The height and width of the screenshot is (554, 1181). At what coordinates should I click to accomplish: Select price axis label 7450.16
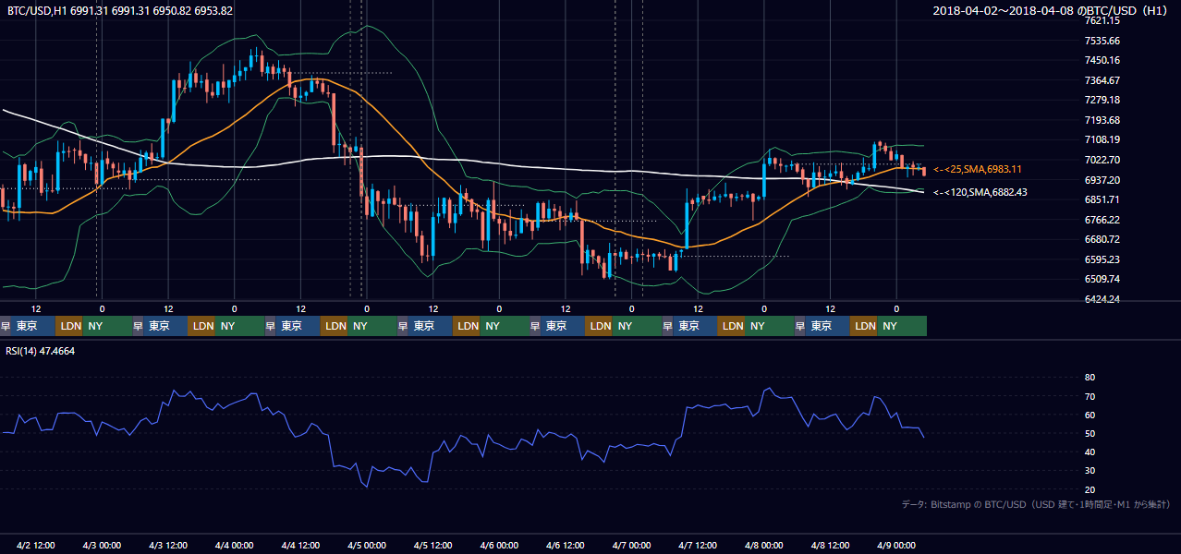(1102, 60)
